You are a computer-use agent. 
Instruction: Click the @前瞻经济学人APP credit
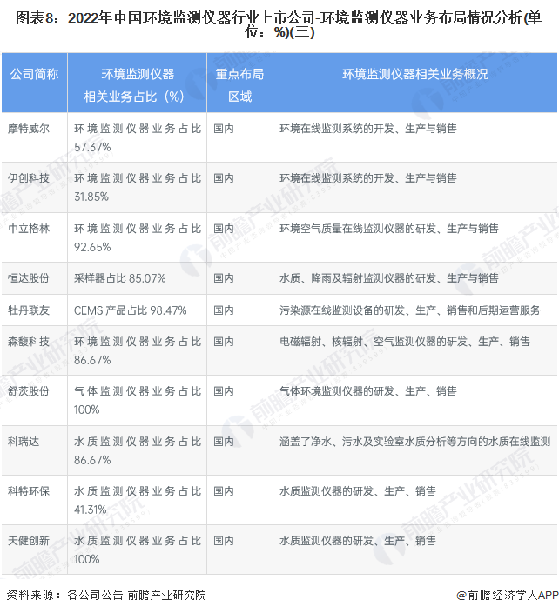pyautogui.click(x=508, y=596)
